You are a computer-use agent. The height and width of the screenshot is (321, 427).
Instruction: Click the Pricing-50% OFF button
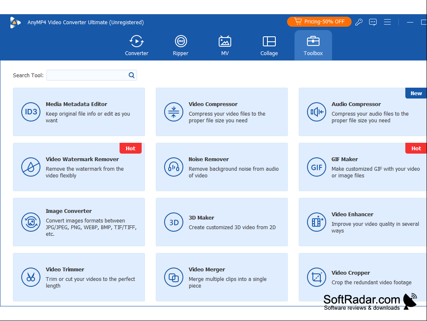tap(319, 22)
